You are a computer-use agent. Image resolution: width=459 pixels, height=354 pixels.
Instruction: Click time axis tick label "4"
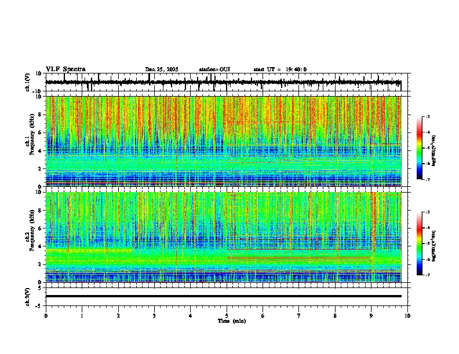pyautogui.click(x=191, y=315)
